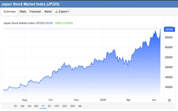Select the 10Y time range
The width and height of the screenshot is (178, 111).
[x=57, y=106]
